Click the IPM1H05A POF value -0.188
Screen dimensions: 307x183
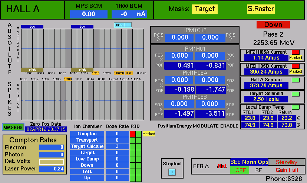(179, 89)
